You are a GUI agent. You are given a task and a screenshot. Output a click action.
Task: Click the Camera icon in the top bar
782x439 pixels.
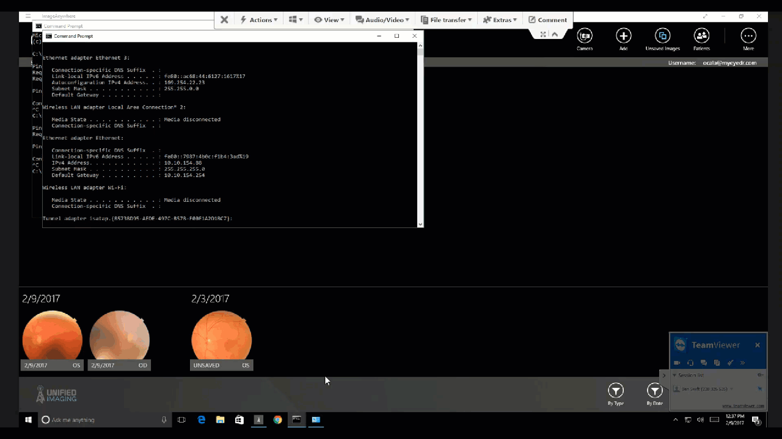click(585, 36)
